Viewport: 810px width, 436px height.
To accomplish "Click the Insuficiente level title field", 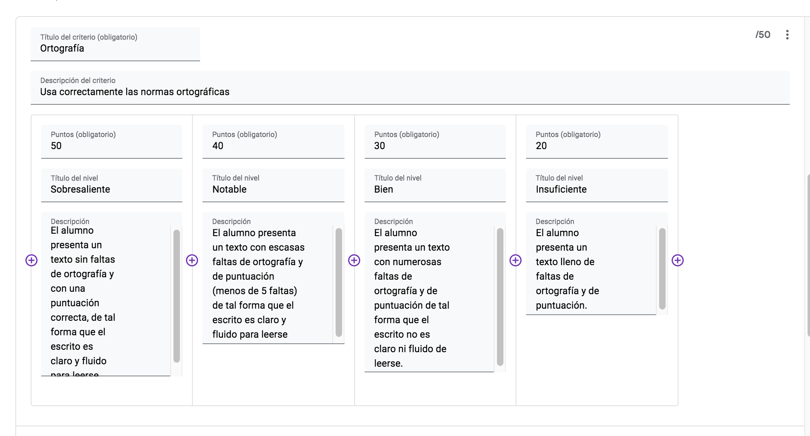I will [597, 189].
